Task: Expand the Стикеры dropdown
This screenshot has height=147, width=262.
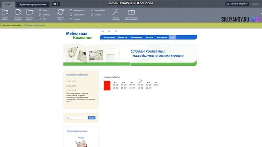Action: click(103, 15)
